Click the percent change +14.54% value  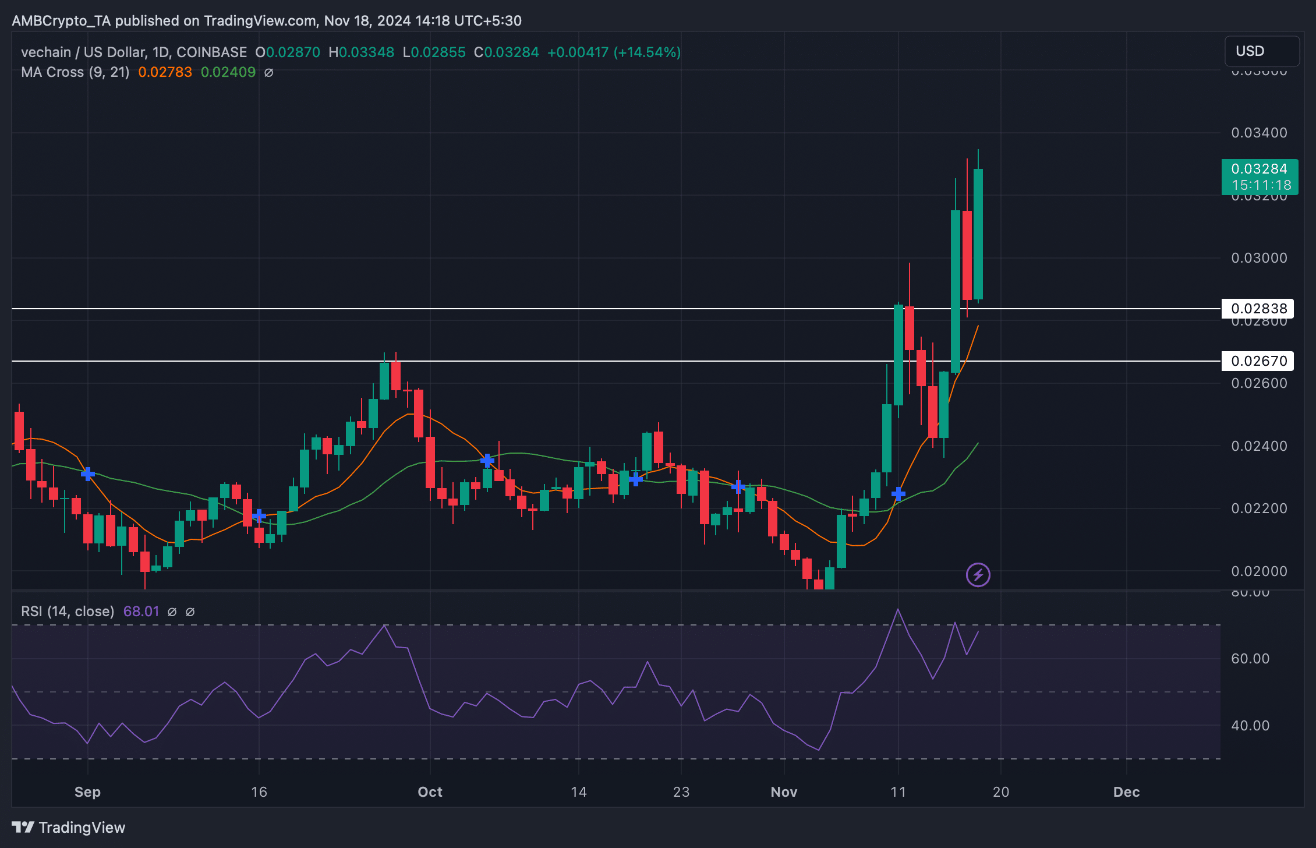click(x=647, y=52)
